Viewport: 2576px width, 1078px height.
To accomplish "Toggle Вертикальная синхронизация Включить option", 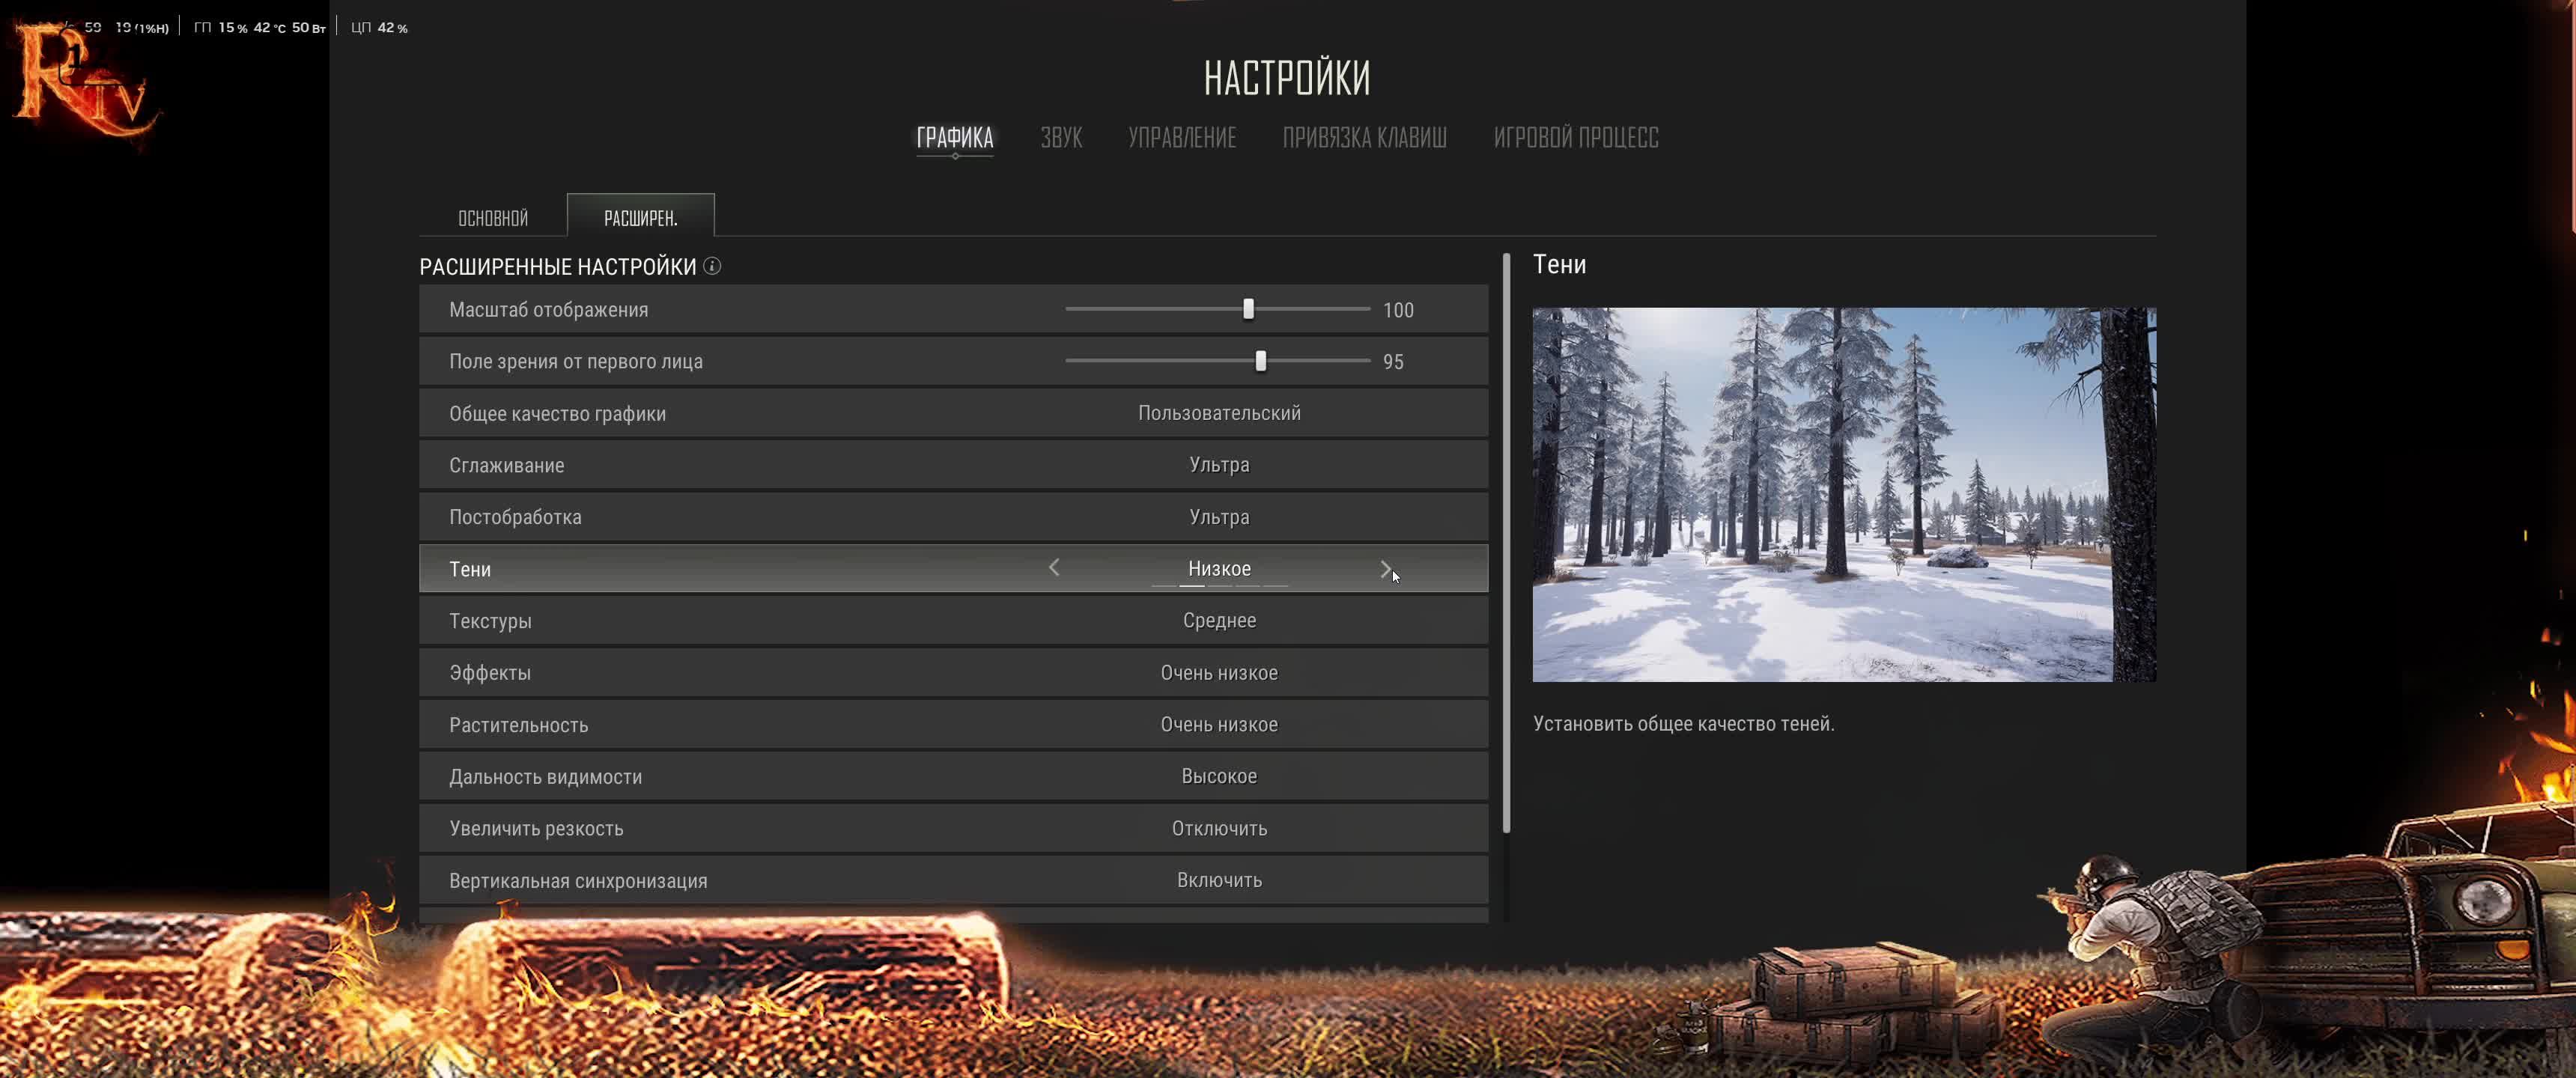I will coord(1219,880).
